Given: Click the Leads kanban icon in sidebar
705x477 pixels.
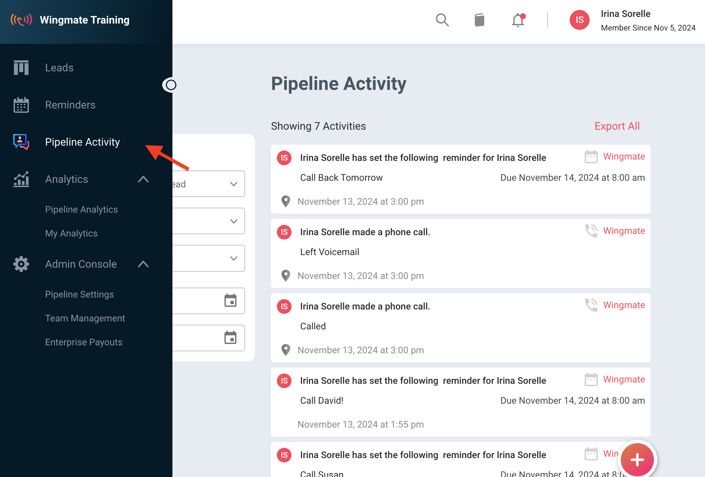Looking at the screenshot, I should click(x=21, y=68).
